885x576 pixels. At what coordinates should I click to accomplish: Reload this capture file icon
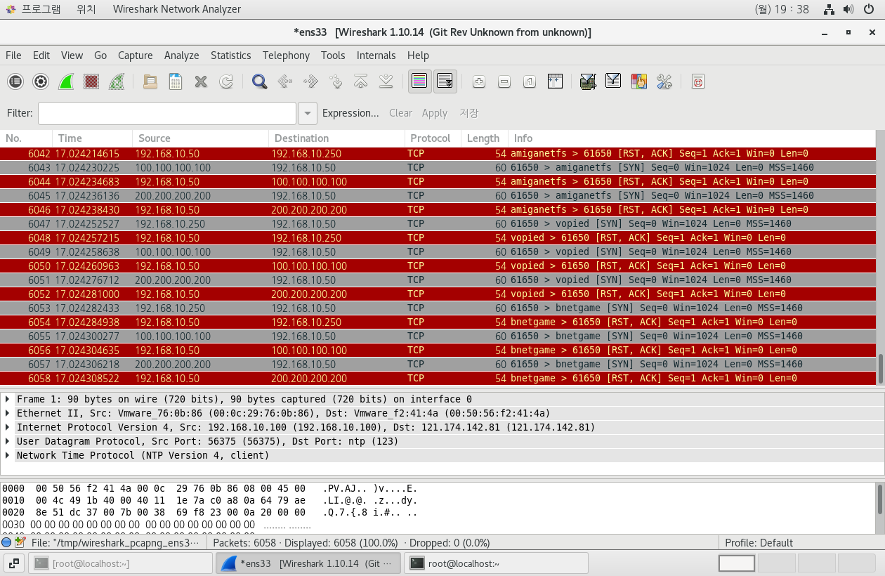coord(226,81)
